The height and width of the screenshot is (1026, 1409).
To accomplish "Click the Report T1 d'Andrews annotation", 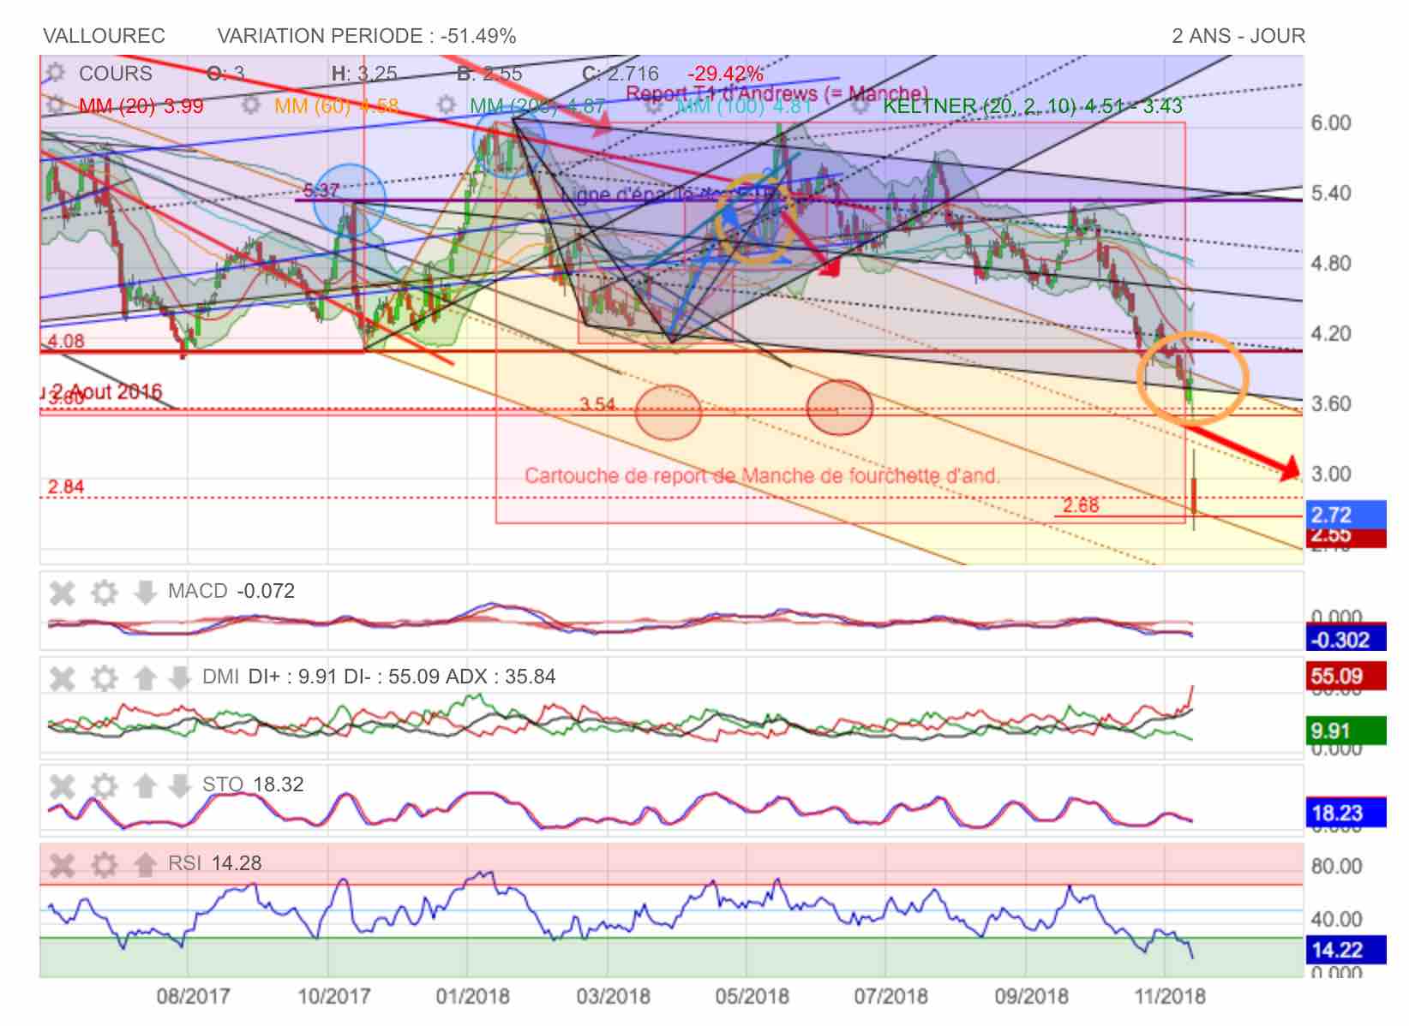I will tap(776, 93).
